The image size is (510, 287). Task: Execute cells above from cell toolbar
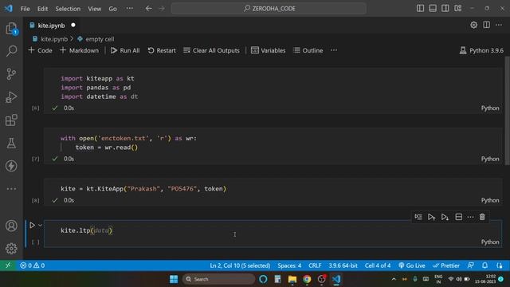click(431, 217)
